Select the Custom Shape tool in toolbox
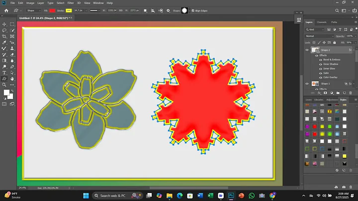Viewport: 358px width, 201px height. [x=4, y=79]
